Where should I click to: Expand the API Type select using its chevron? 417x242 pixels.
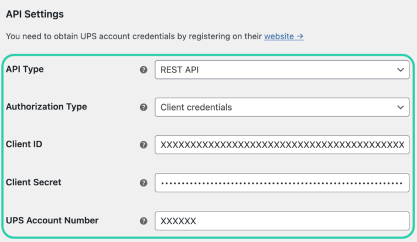[x=401, y=70]
